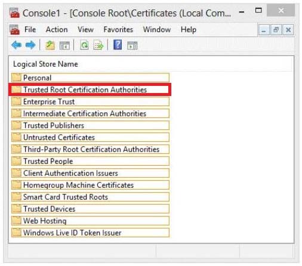Click the Up One Level folder icon
Image resolution: width=302 pixels, height=266 pixels.
50,45
